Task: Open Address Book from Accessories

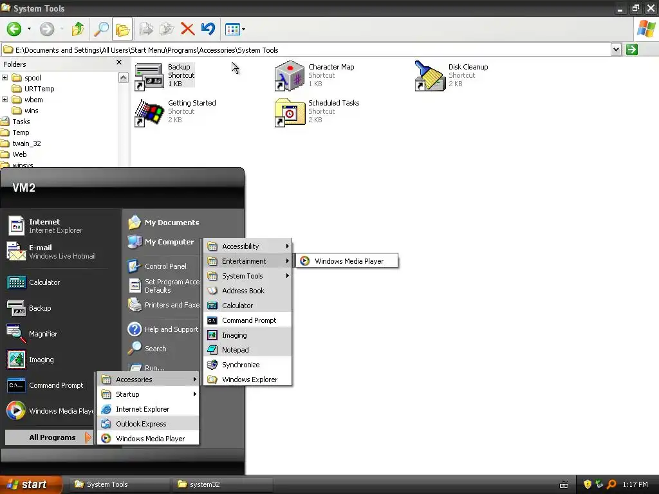Action: pyautogui.click(x=248, y=291)
